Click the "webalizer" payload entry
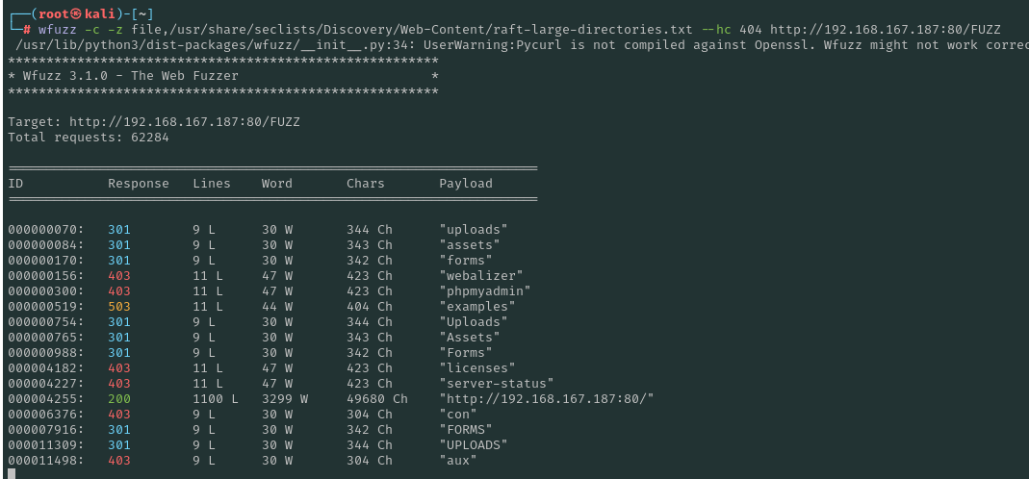This screenshot has width=1029, height=479. click(x=481, y=275)
